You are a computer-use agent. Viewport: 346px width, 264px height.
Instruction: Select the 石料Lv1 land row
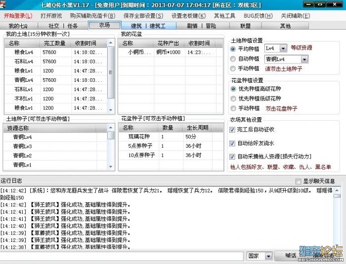pos(56,90)
